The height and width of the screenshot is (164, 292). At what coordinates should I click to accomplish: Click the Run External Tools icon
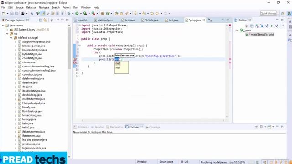tap(93, 13)
